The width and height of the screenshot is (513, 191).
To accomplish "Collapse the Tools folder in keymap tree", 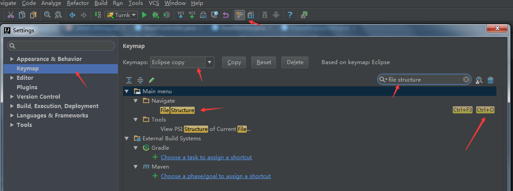I will [136, 120].
